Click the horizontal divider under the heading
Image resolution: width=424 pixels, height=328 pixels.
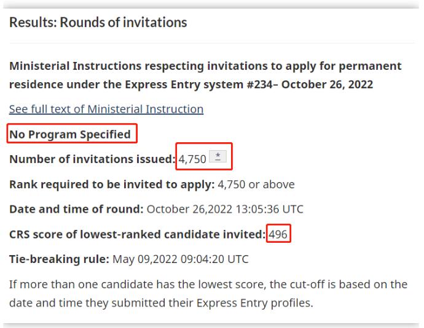coord(212,43)
